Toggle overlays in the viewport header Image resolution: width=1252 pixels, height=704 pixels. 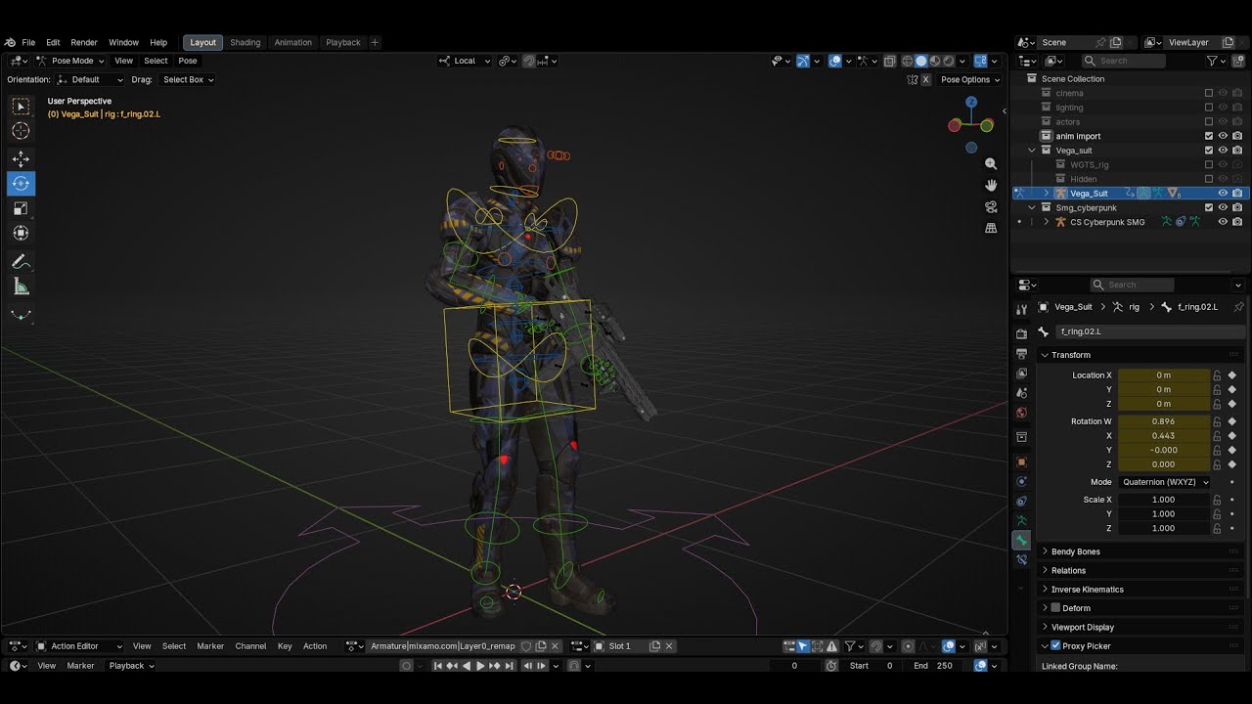[x=834, y=61]
